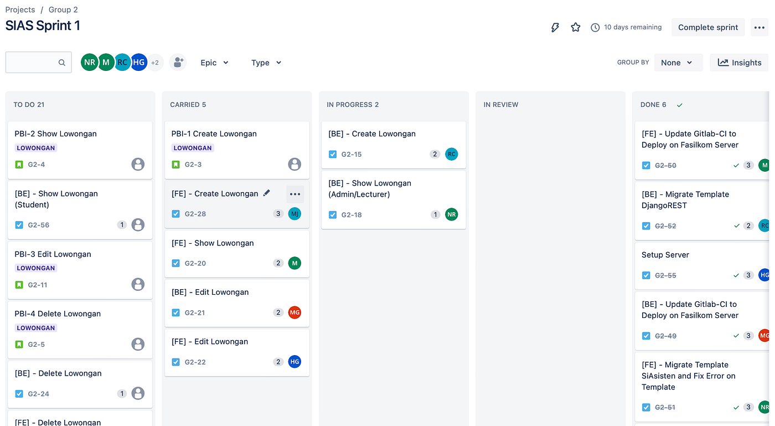Star the SIAS Sprint 1 board

coord(576,27)
